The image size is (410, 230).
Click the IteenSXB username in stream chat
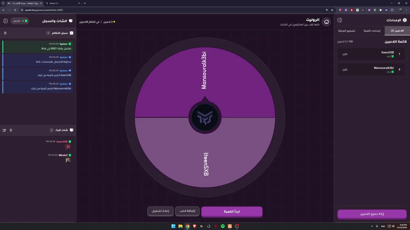pyautogui.click(x=62, y=142)
